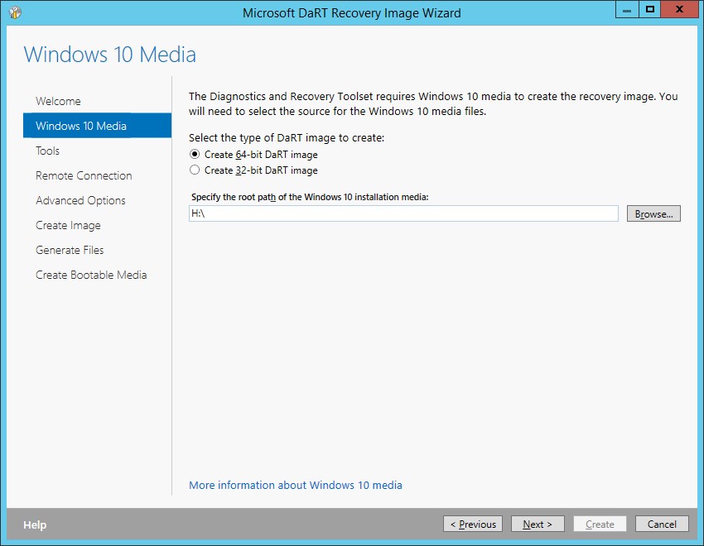Go back with Previous button
Image resolution: width=704 pixels, height=546 pixels.
473,524
